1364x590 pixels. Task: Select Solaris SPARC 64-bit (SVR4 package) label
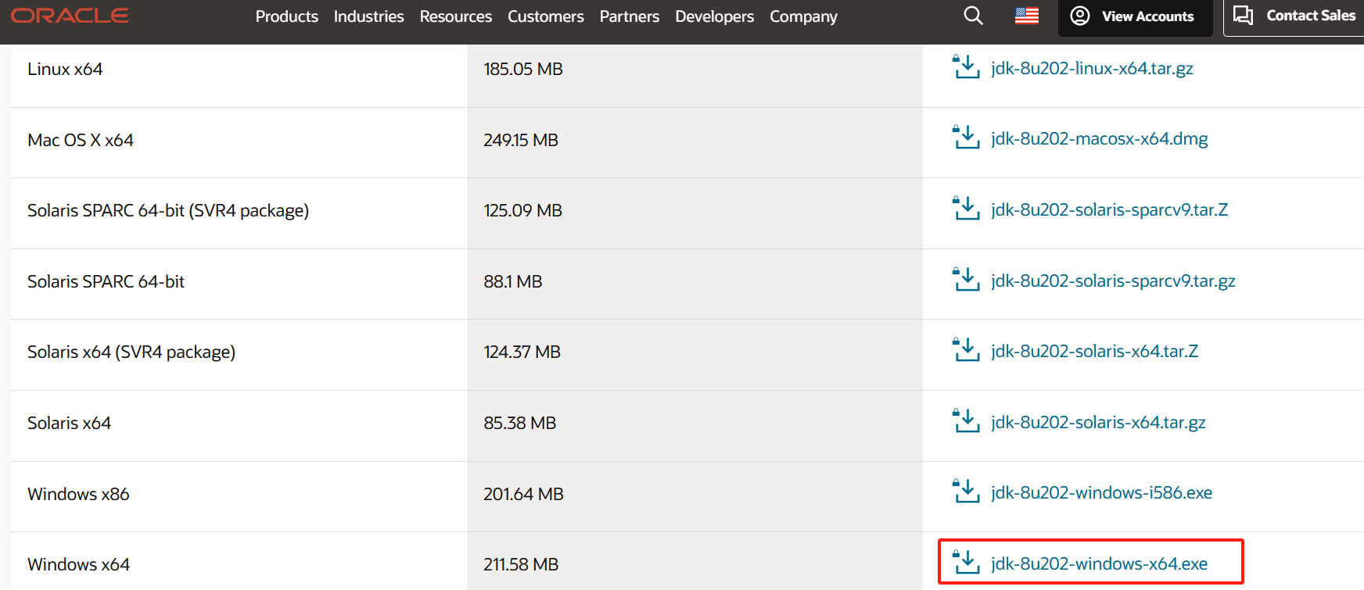click(168, 210)
